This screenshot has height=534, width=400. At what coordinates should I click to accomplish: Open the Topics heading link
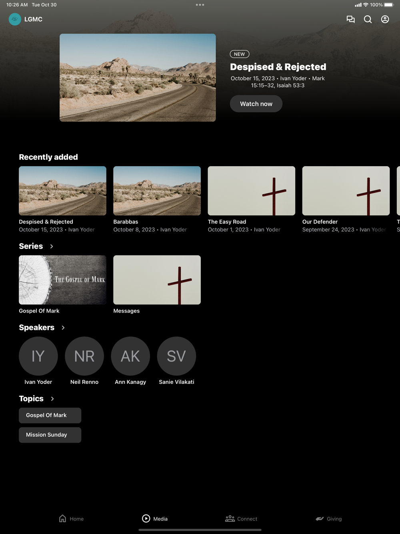(x=31, y=399)
